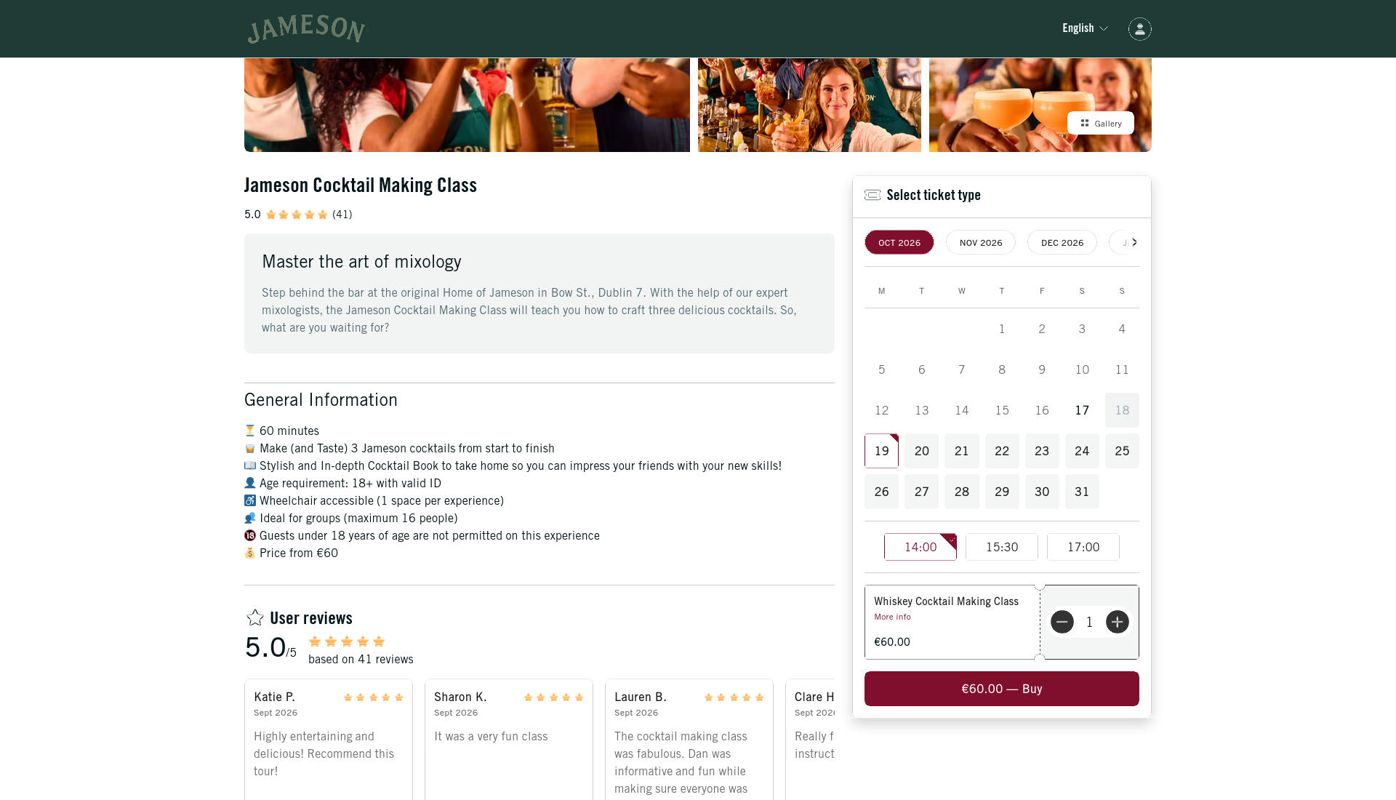Choose the 14:00 time slot
Image resolution: width=1396 pixels, height=800 pixels.
(x=920, y=547)
